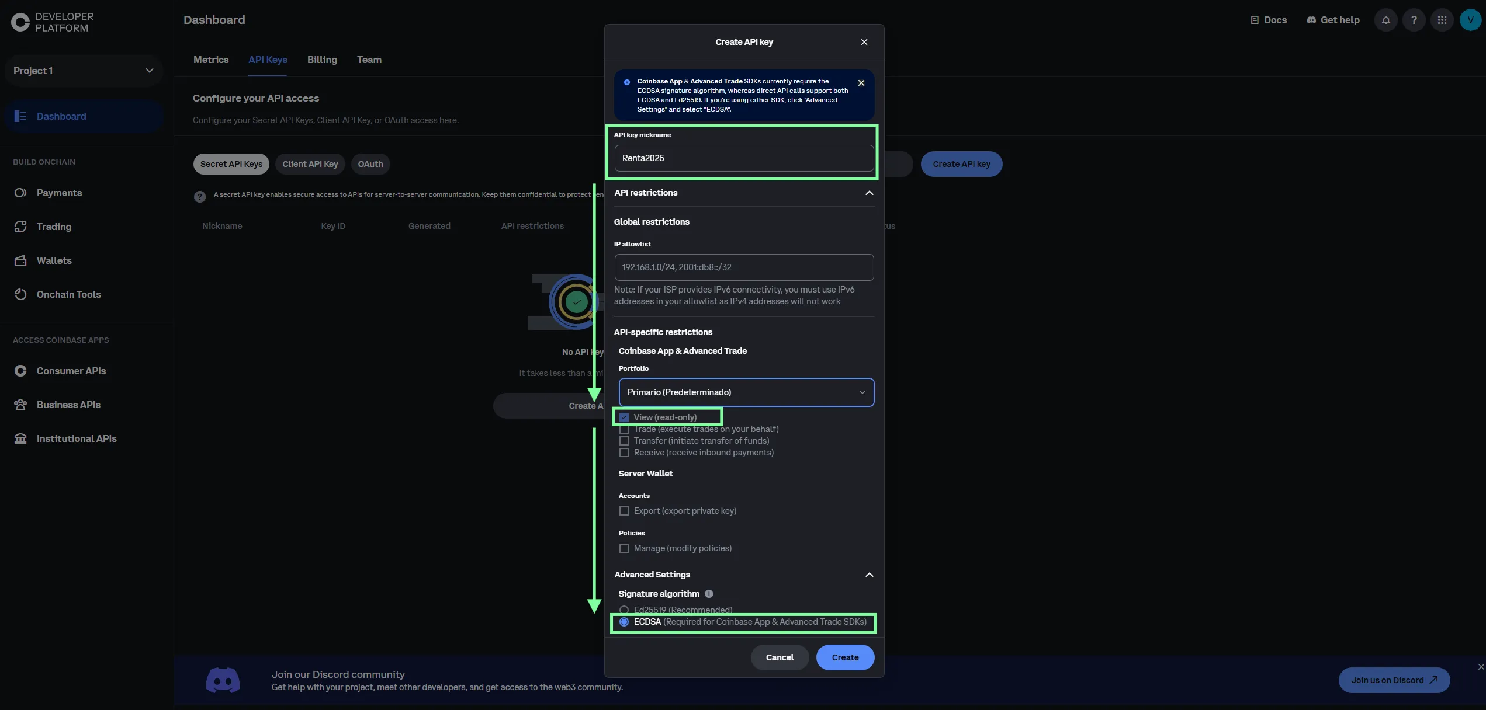Click the IP allowlist field

[x=744, y=267]
